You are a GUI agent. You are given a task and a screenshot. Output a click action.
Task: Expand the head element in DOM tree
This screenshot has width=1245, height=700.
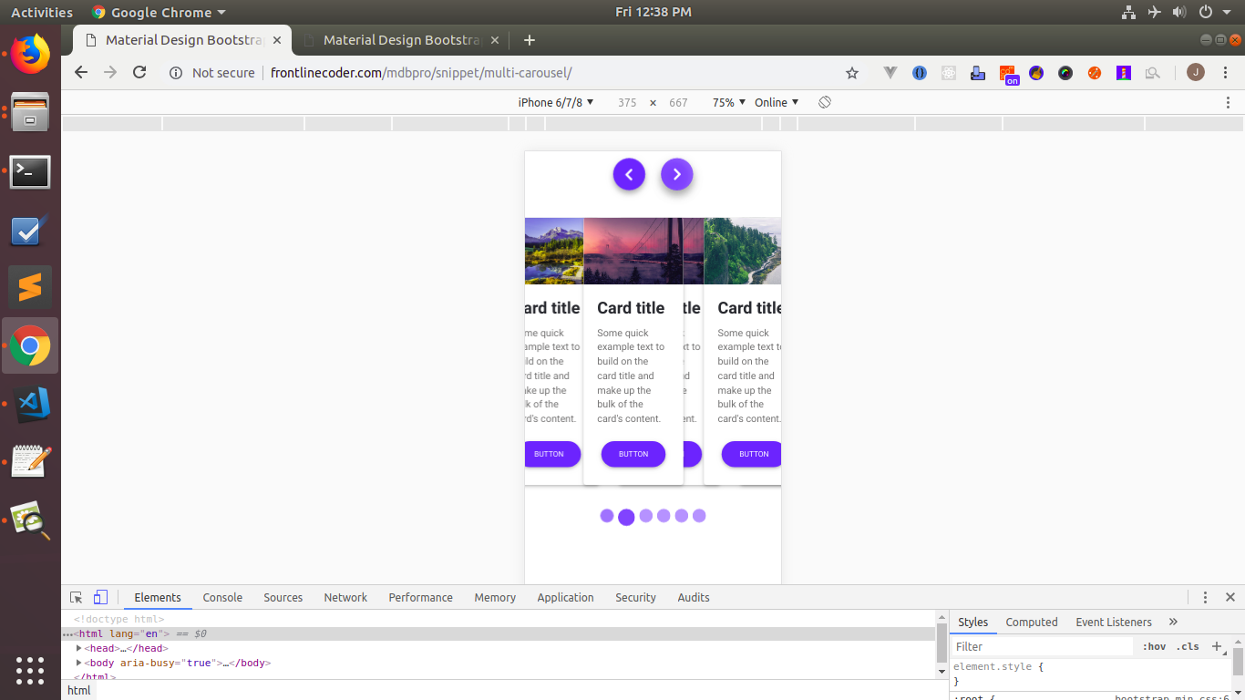click(x=79, y=648)
